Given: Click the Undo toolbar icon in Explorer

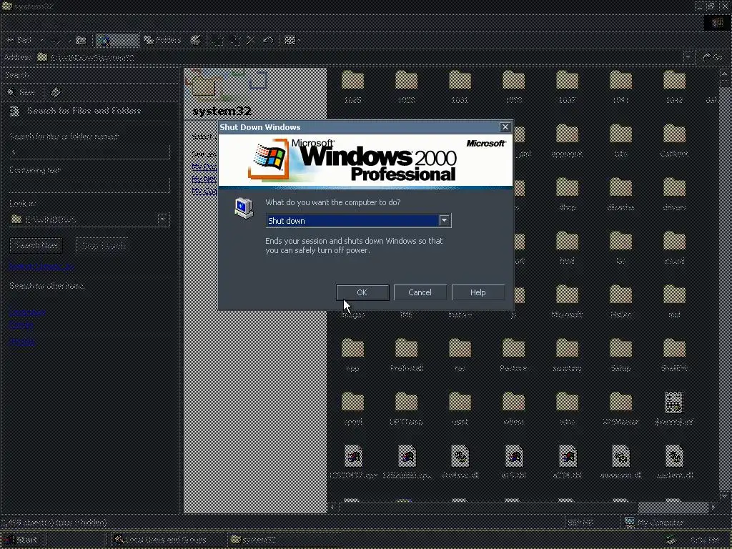Looking at the screenshot, I should click(268, 40).
